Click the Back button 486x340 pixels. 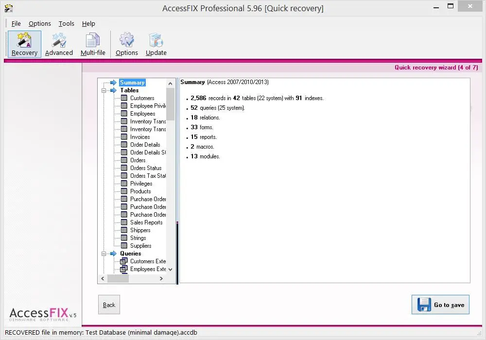109,305
